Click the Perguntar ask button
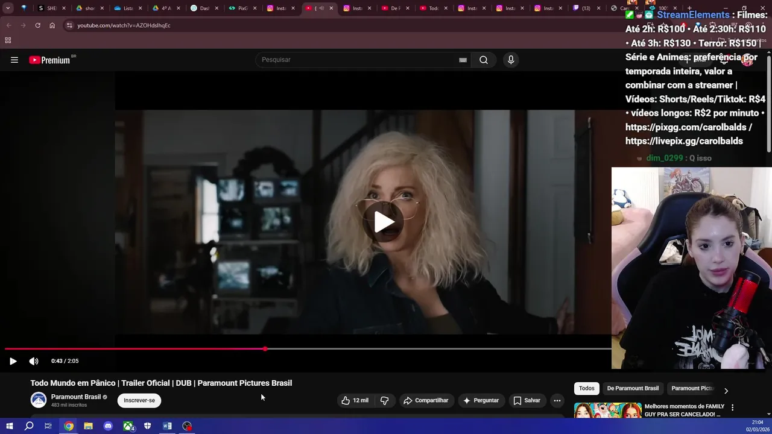Screen dimensions: 772x434 coord(481,400)
